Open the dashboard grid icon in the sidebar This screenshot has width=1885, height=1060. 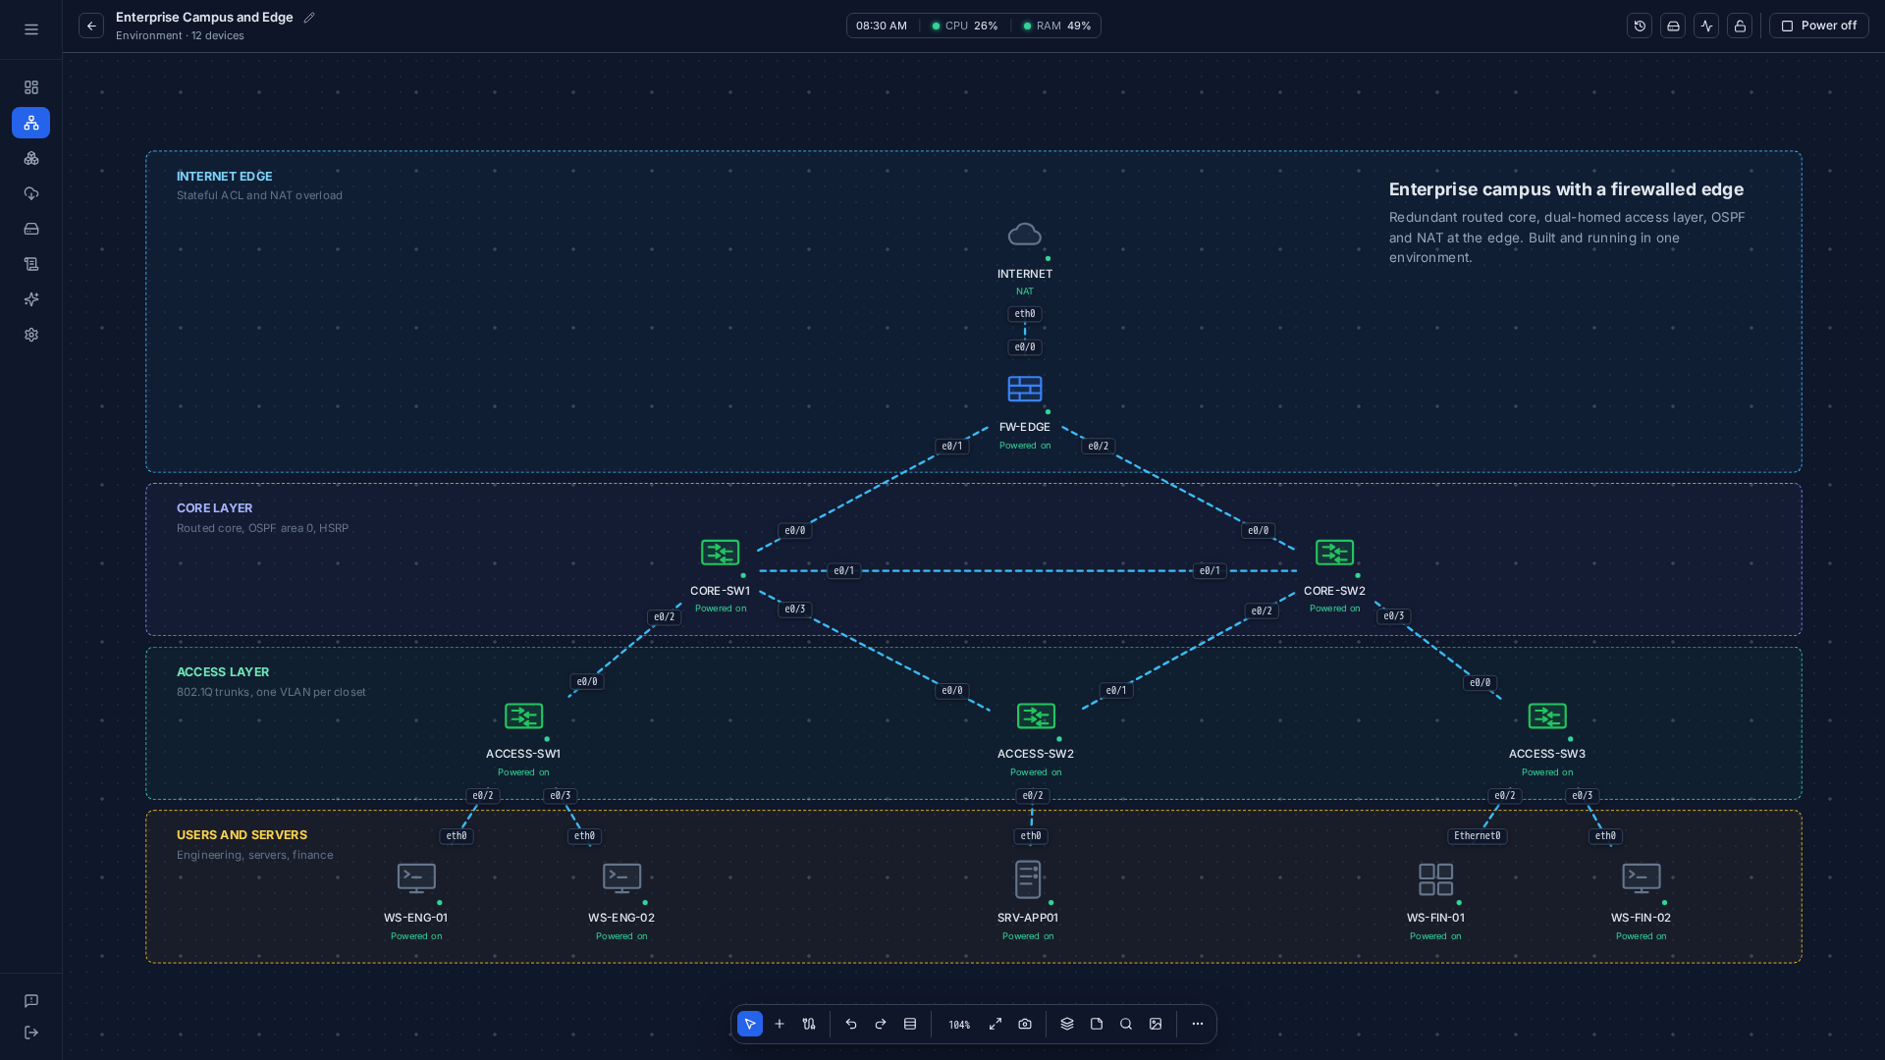pyautogui.click(x=31, y=87)
